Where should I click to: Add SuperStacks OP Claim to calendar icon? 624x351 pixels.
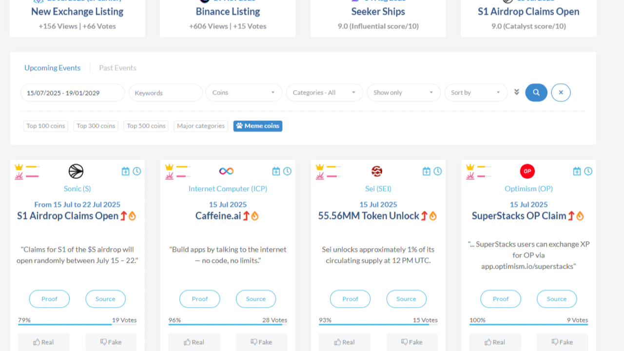[x=577, y=171]
